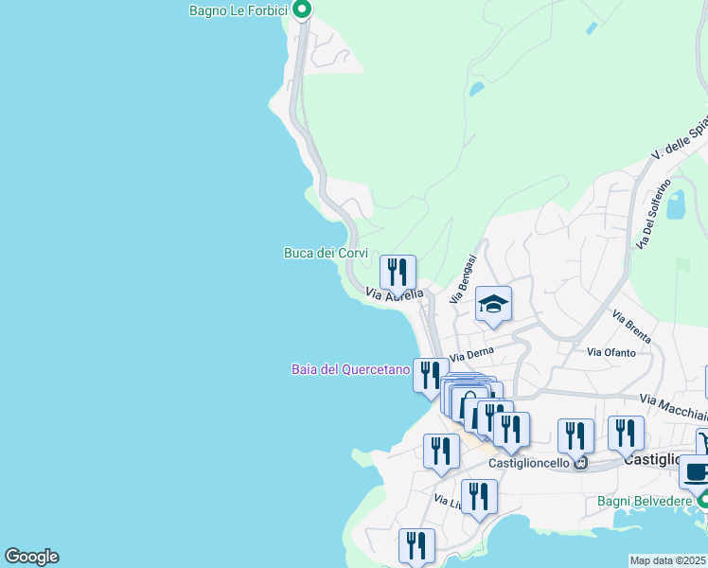This screenshot has height=568, width=708.
Task: Open restaurant marker above the Castiglio town label
Action: coord(626,435)
